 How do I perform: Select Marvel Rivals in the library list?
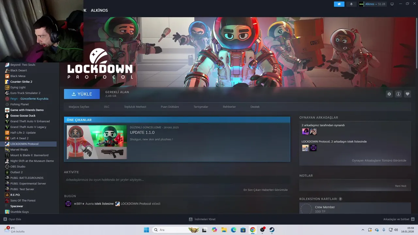[x=19, y=149]
